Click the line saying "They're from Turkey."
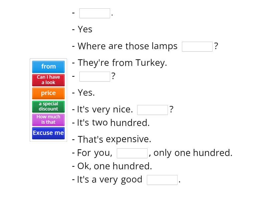Image resolution: width=267 pixels, height=200 pixels. coord(120,63)
